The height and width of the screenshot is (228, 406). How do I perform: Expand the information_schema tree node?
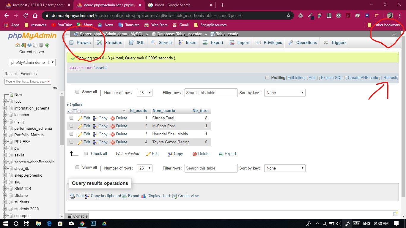click(5, 108)
